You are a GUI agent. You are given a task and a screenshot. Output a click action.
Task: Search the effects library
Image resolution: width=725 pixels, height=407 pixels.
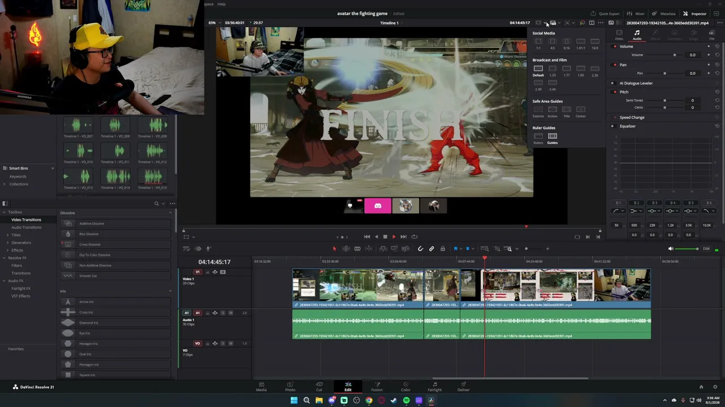click(156, 203)
